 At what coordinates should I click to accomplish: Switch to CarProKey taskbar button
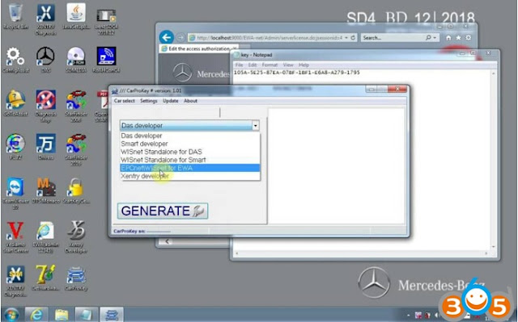tap(112, 315)
